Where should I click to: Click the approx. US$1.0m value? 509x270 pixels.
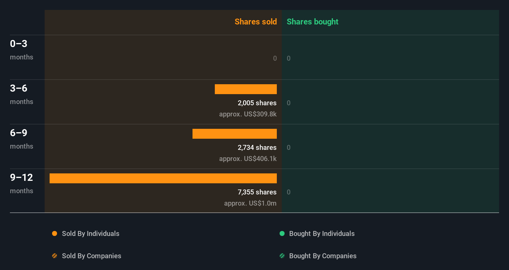coord(250,203)
